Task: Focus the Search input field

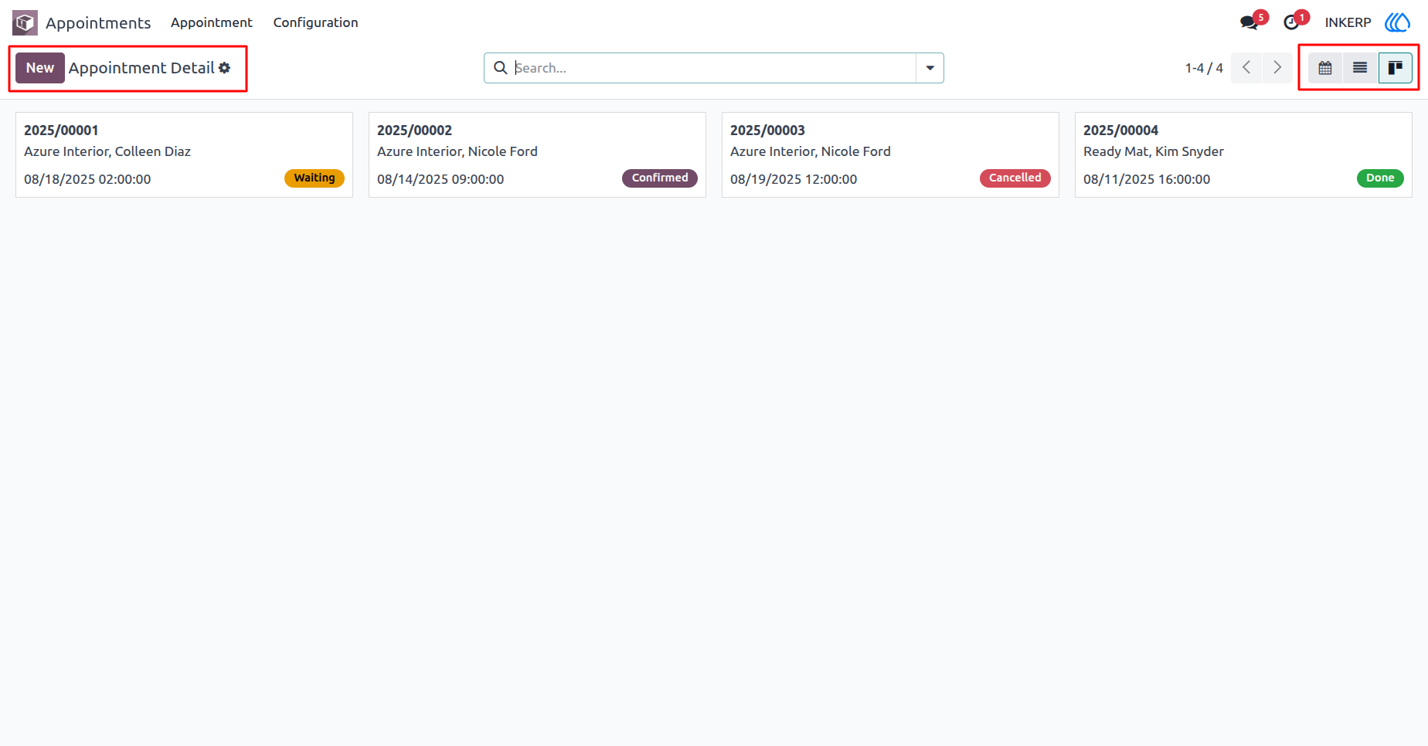Action: [713, 68]
